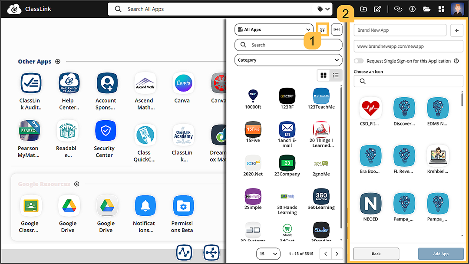Open the Ascend Math app
469x264 pixels.
pyautogui.click(x=145, y=83)
